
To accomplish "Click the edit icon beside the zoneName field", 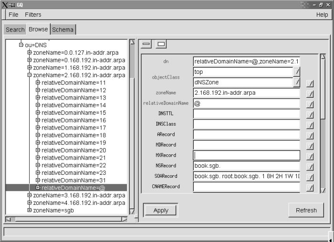I will point(310,94).
